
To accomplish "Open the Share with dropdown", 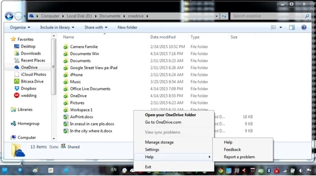I will 96,27.
